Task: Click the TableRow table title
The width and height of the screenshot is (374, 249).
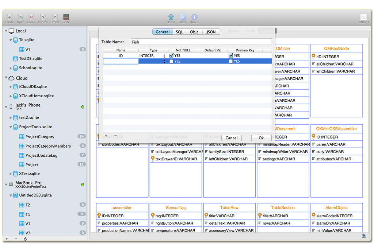Action: [x=229, y=207]
